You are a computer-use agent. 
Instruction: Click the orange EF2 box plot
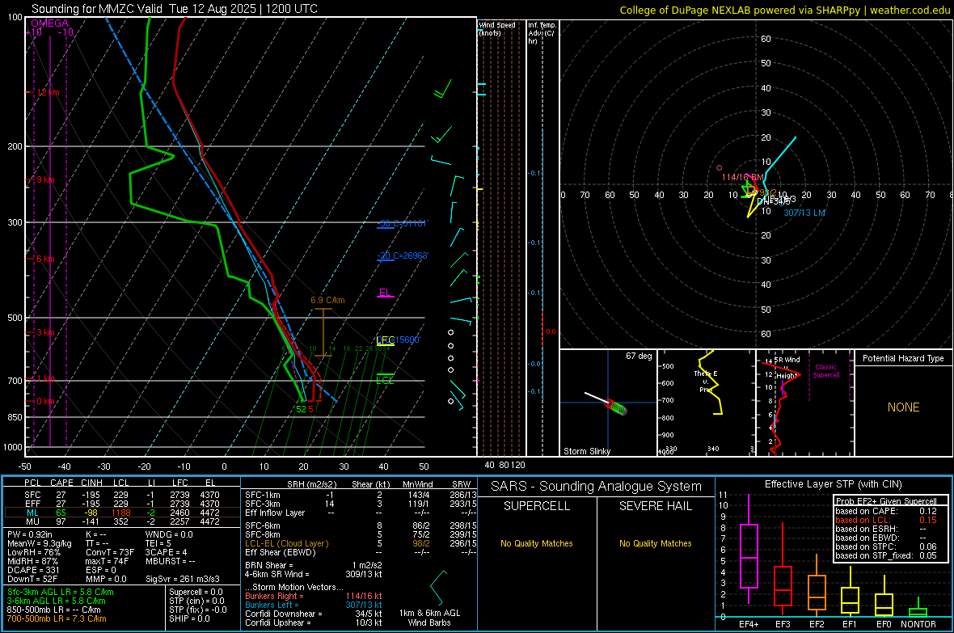tap(817, 585)
